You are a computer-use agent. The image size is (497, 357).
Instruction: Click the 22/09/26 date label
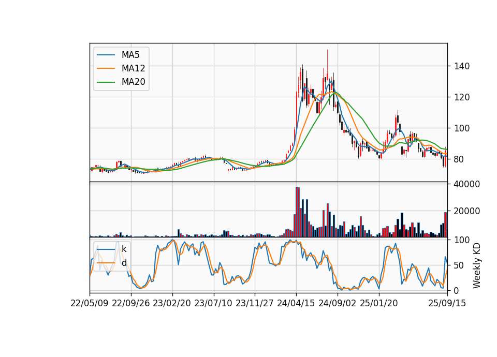click(131, 303)
